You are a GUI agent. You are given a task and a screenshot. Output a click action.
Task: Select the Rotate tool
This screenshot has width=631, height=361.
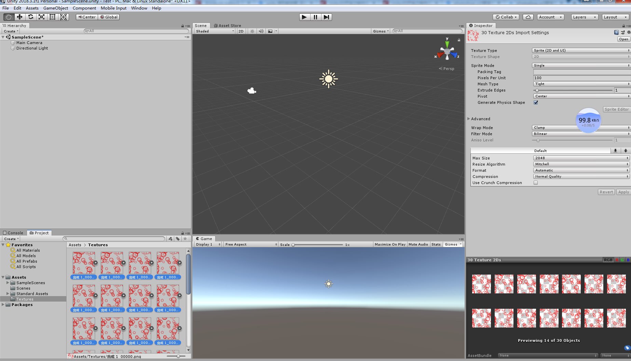30,17
